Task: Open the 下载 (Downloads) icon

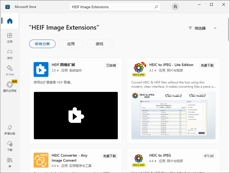Action: (10, 145)
